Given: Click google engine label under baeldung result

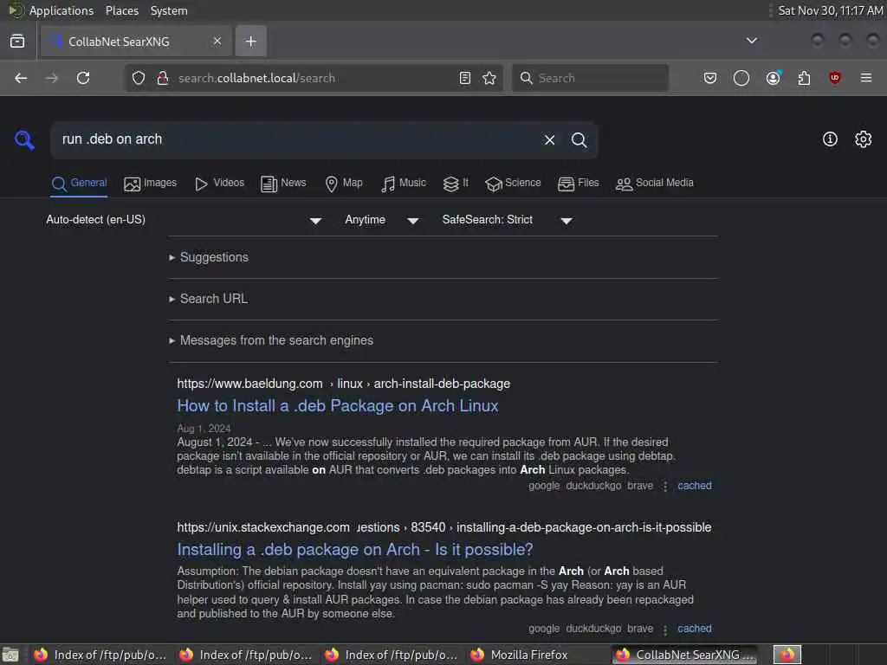Looking at the screenshot, I should pos(544,486).
